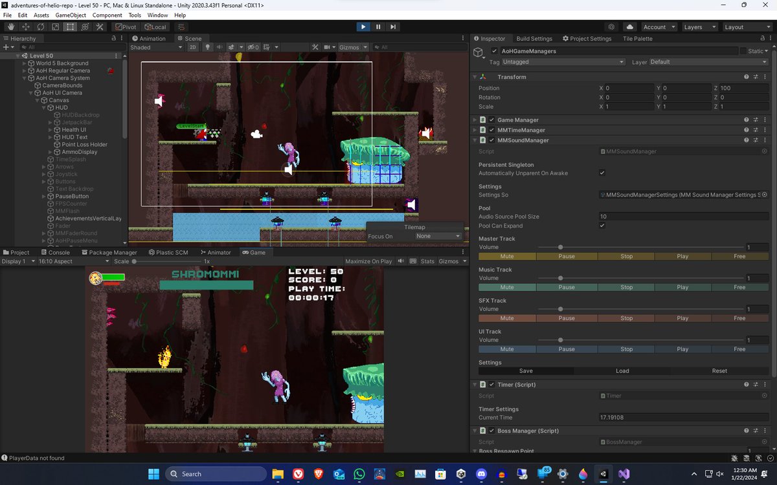Toggle Pool Can Expand checkbox
Viewport: 777px width, 485px height.
coord(602,226)
